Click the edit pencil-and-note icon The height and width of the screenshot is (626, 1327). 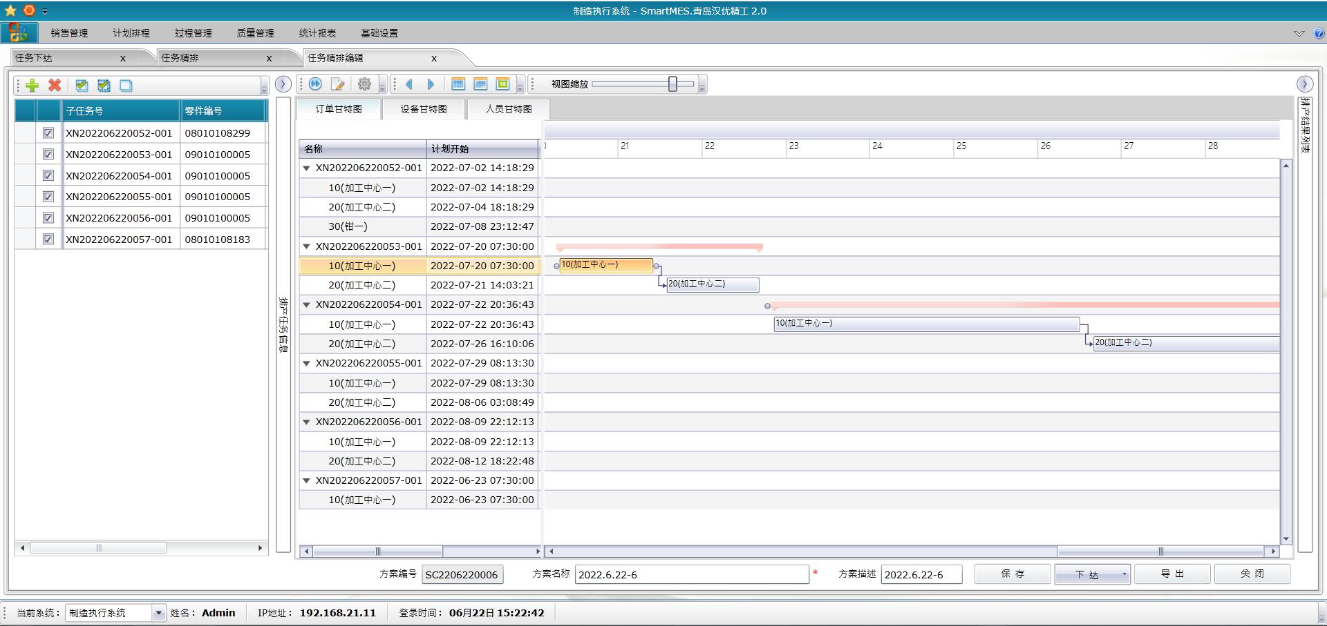click(338, 84)
